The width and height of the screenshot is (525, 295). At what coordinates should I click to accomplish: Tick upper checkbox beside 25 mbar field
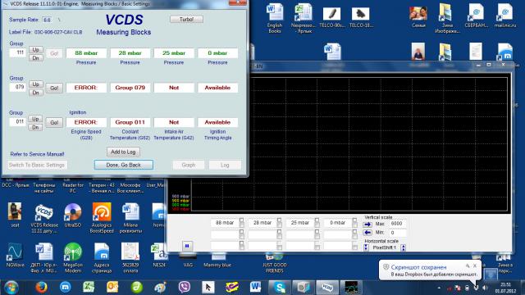tap(317, 220)
